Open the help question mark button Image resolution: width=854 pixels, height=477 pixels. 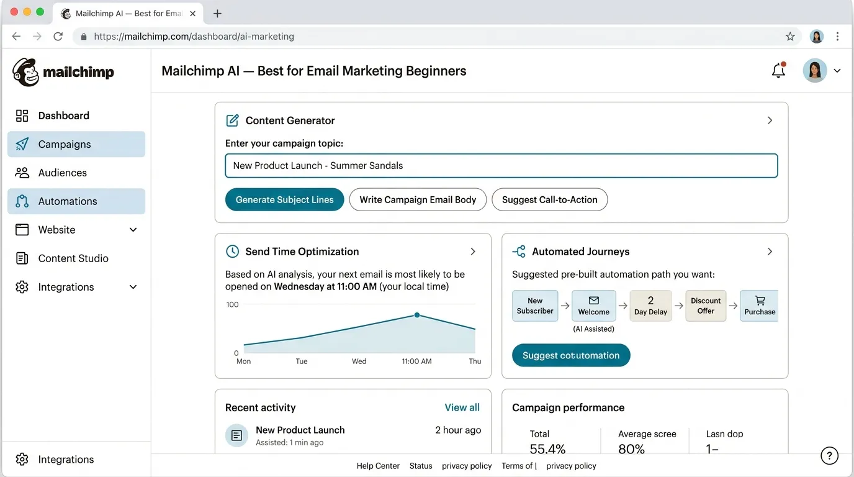[829, 456]
